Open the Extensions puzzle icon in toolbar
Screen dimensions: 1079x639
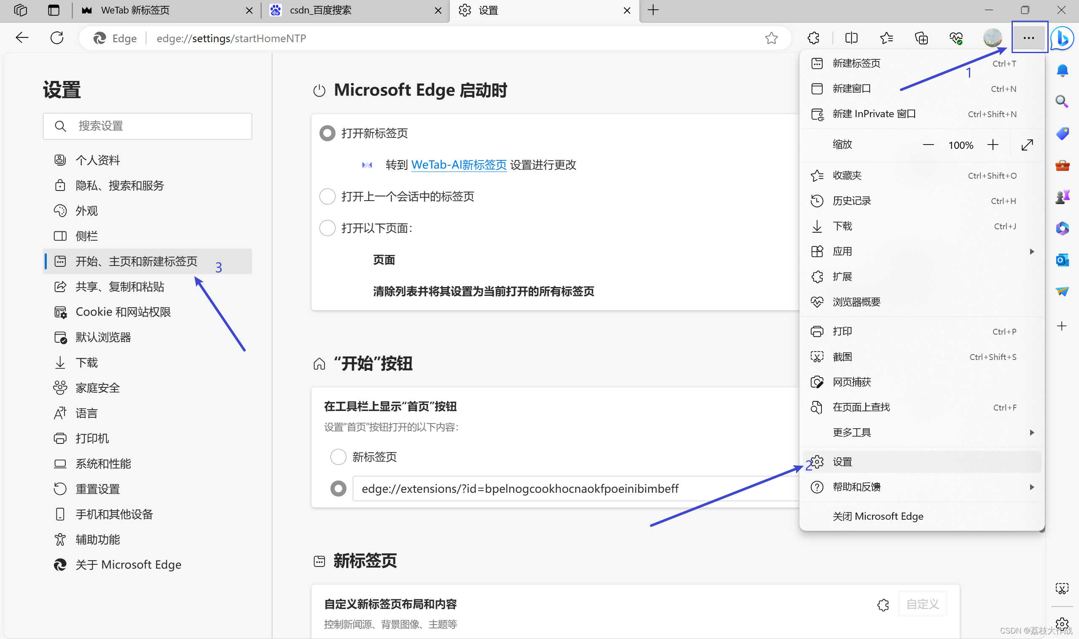(813, 38)
